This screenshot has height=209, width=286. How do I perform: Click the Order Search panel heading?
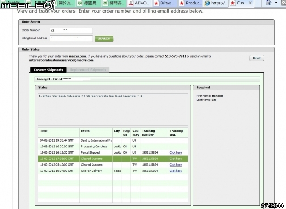coord(31,22)
